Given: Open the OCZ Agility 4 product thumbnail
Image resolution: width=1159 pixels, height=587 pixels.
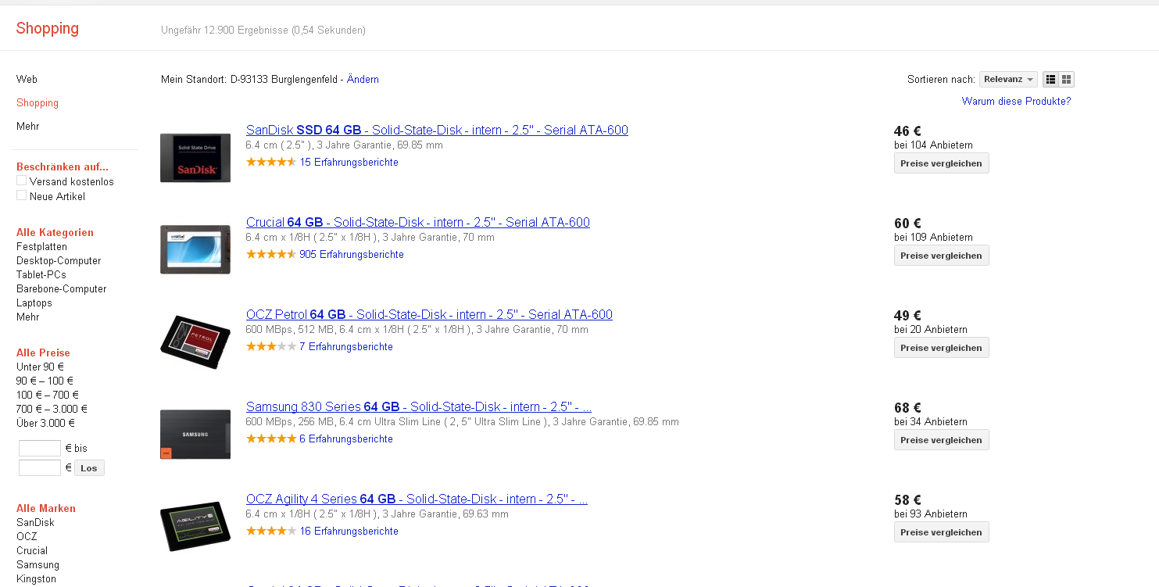Looking at the screenshot, I should click(195, 526).
